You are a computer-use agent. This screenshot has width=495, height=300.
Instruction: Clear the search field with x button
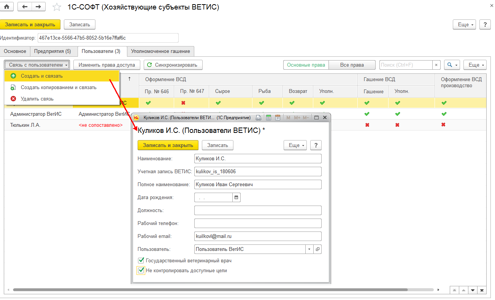[436, 65]
